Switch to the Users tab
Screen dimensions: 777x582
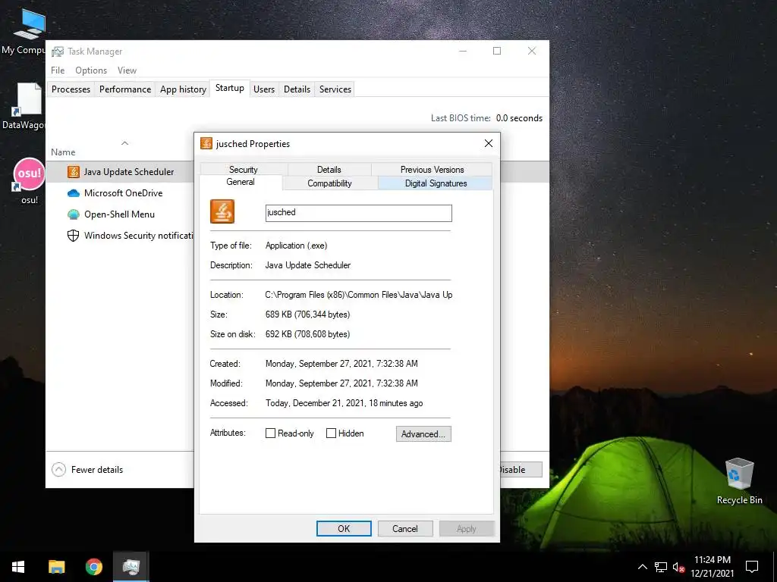coord(264,89)
